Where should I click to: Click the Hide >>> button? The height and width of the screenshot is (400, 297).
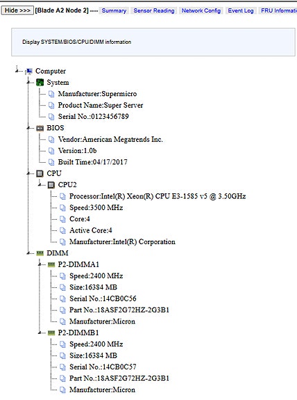tap(17, 10)
